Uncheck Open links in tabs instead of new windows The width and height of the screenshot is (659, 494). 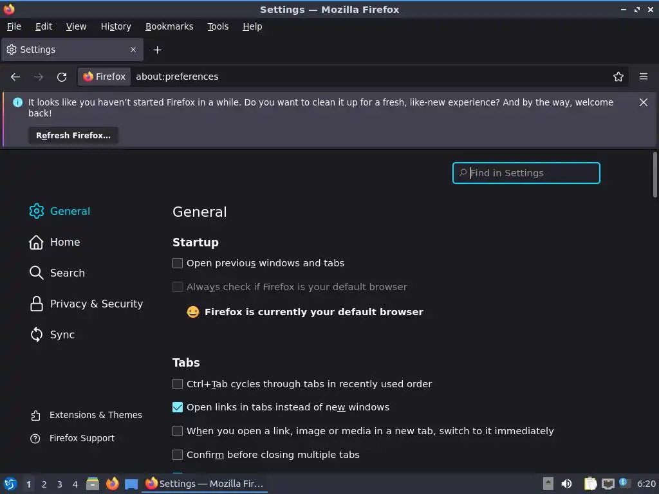click(x=178, y=407)
